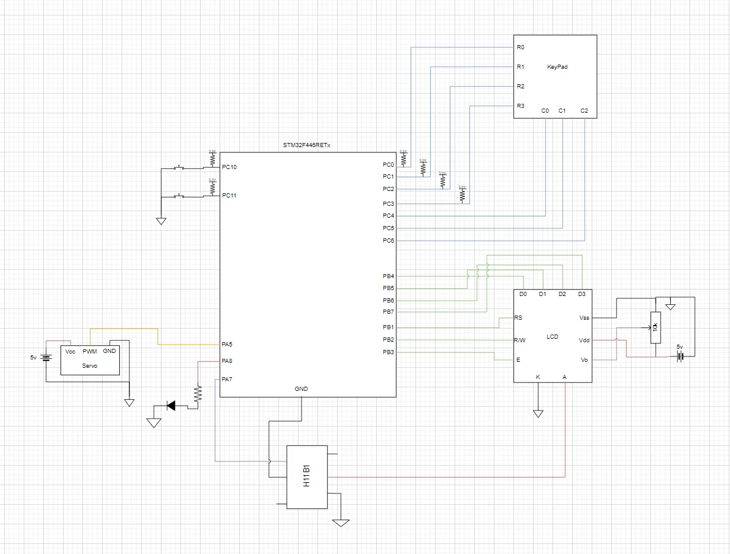730x554 pixels.
Task: Click the PC11 pin label
Action: [230, 195]
